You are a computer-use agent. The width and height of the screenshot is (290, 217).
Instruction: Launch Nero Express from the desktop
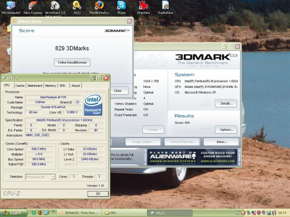32,8
